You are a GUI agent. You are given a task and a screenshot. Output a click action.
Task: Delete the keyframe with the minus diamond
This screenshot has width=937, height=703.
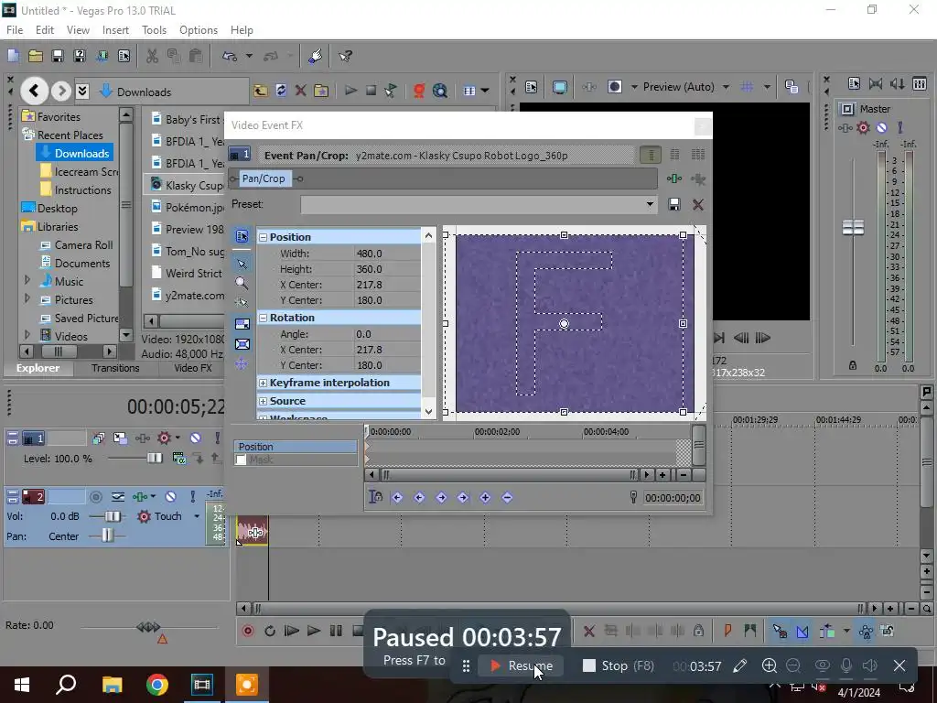click(x=507, y=497)
